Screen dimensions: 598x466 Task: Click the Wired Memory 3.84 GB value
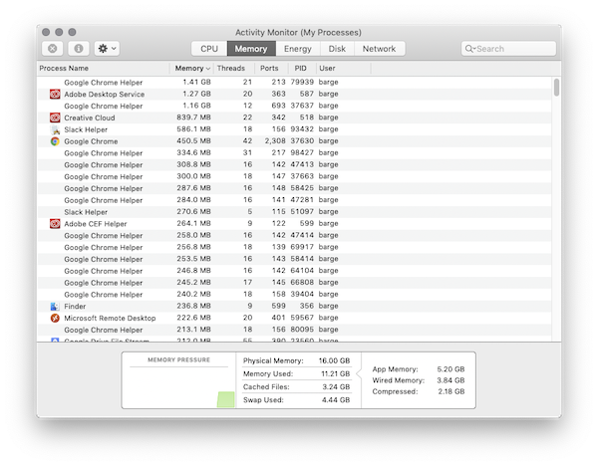click(450, 380)
